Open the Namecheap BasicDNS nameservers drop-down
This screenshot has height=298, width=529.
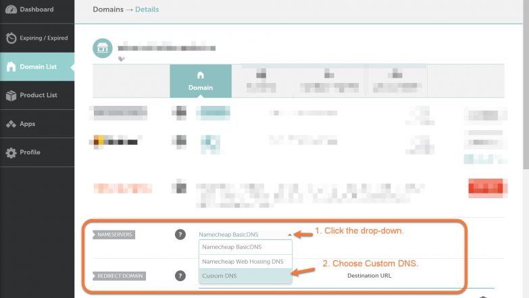pyautogui.click(x=246, y=235)
